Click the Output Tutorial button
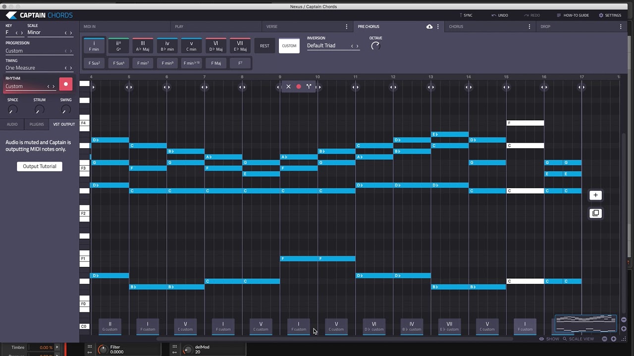 click(40, 167)
